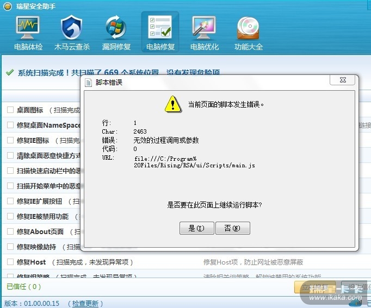Check the 修复IE扩展按钮 checkbox
The image size is (371, 308).
point(10,201)
